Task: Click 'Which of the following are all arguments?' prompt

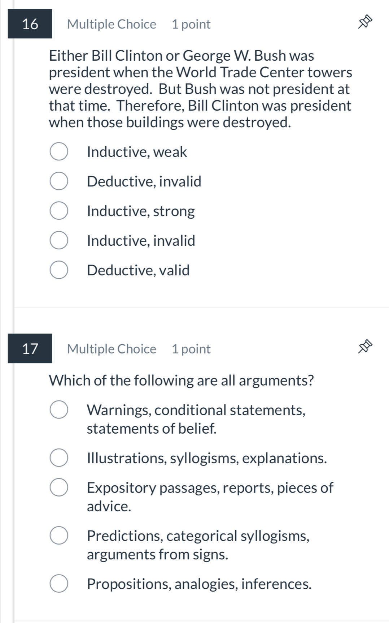Action: point(182,380)
